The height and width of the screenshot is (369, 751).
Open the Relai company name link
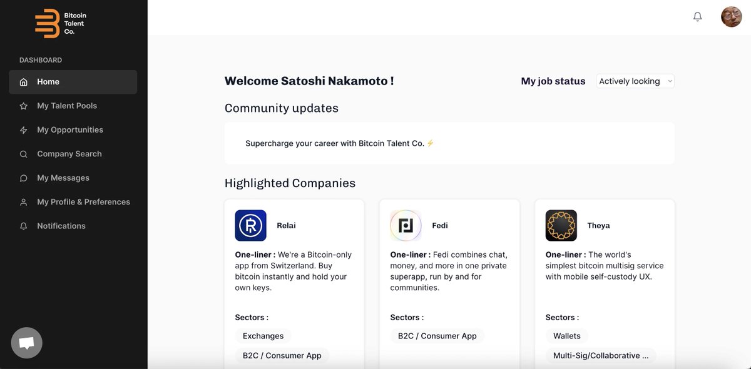tap(286, 226)
